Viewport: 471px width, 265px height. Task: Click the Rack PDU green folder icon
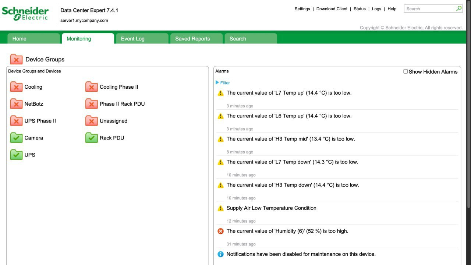(91, 138)
